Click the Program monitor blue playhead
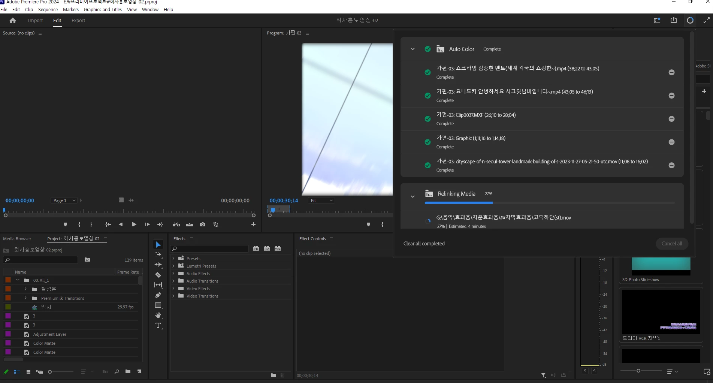The height and width of the screenshot is (383, 713). (x=273, y=209)
